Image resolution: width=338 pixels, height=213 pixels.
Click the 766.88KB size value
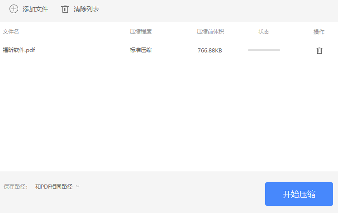pyautogui.click(x=210, y=50)
